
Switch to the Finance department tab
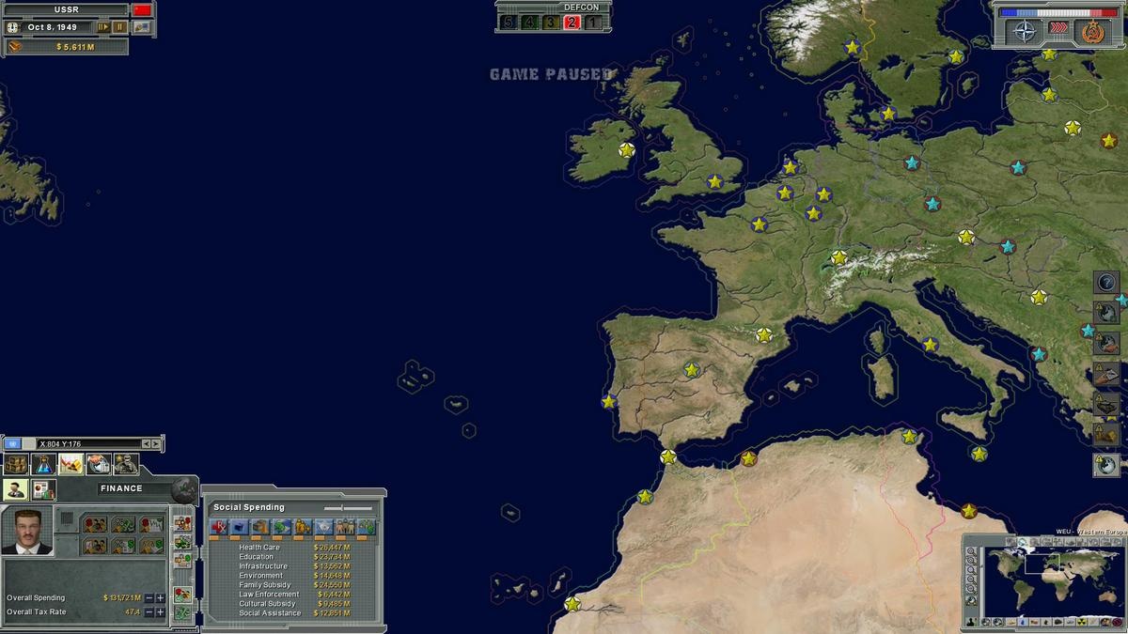pyautogui.click(x=70, y=464)
